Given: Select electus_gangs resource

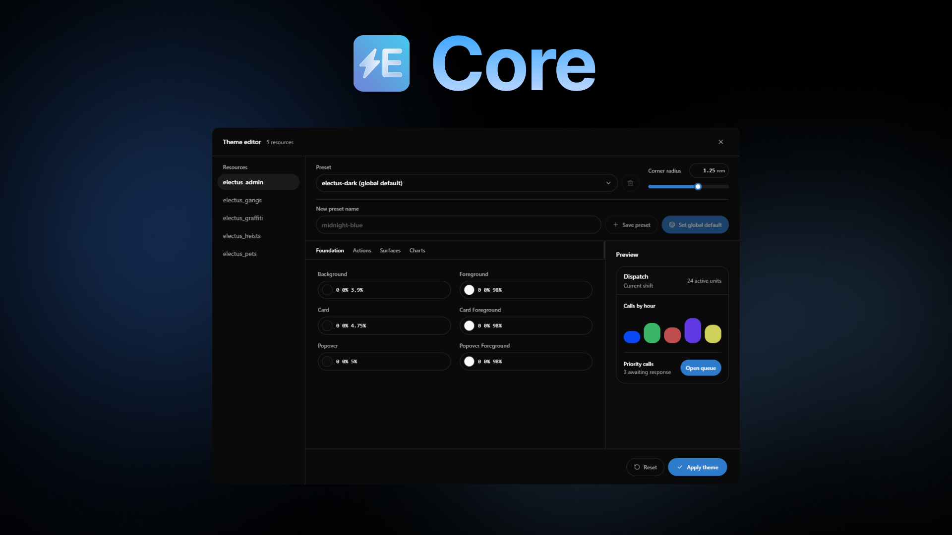Looking at the screenshot, I should coord(258,200).
